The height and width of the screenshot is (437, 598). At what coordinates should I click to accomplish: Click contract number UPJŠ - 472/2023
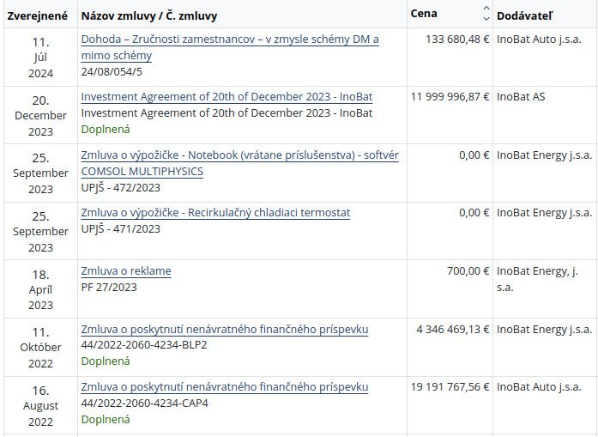(121, 187)
